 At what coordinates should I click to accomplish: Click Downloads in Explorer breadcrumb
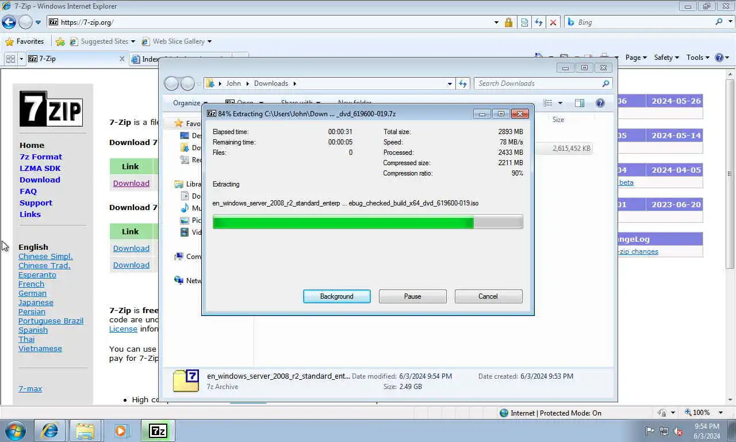[271, 83]
